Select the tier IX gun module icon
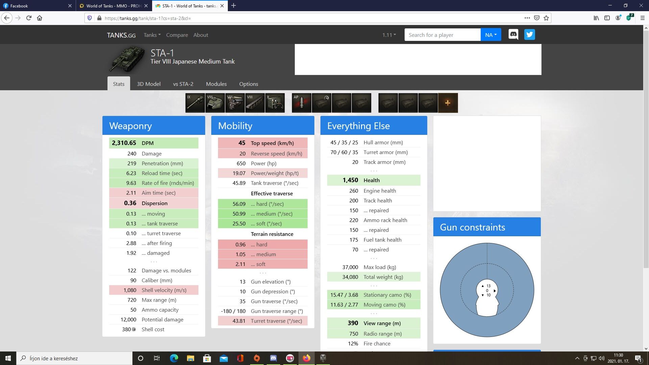 pyautogui.click(x=195, y=103)
